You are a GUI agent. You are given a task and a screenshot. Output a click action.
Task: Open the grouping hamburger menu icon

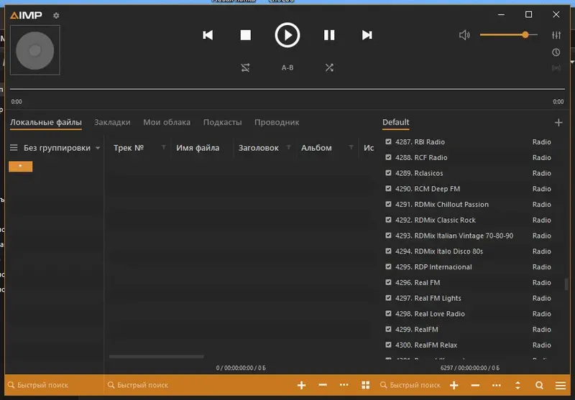pos(14,148)
